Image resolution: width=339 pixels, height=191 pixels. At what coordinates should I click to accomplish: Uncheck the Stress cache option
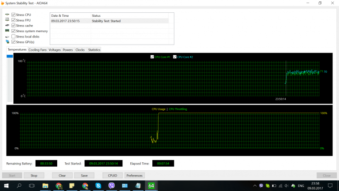tap(13, 26)
